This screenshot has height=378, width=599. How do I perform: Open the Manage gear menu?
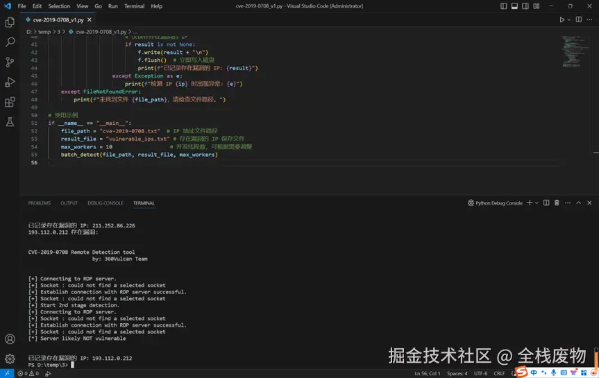coord(10,359)
